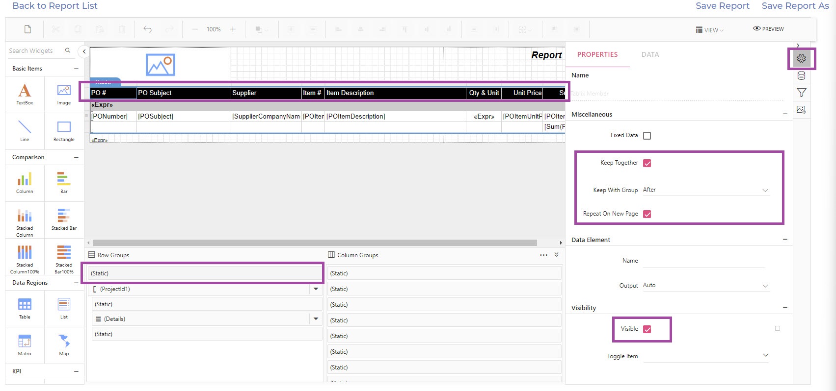Click the small square beside the Visible row

778,328
